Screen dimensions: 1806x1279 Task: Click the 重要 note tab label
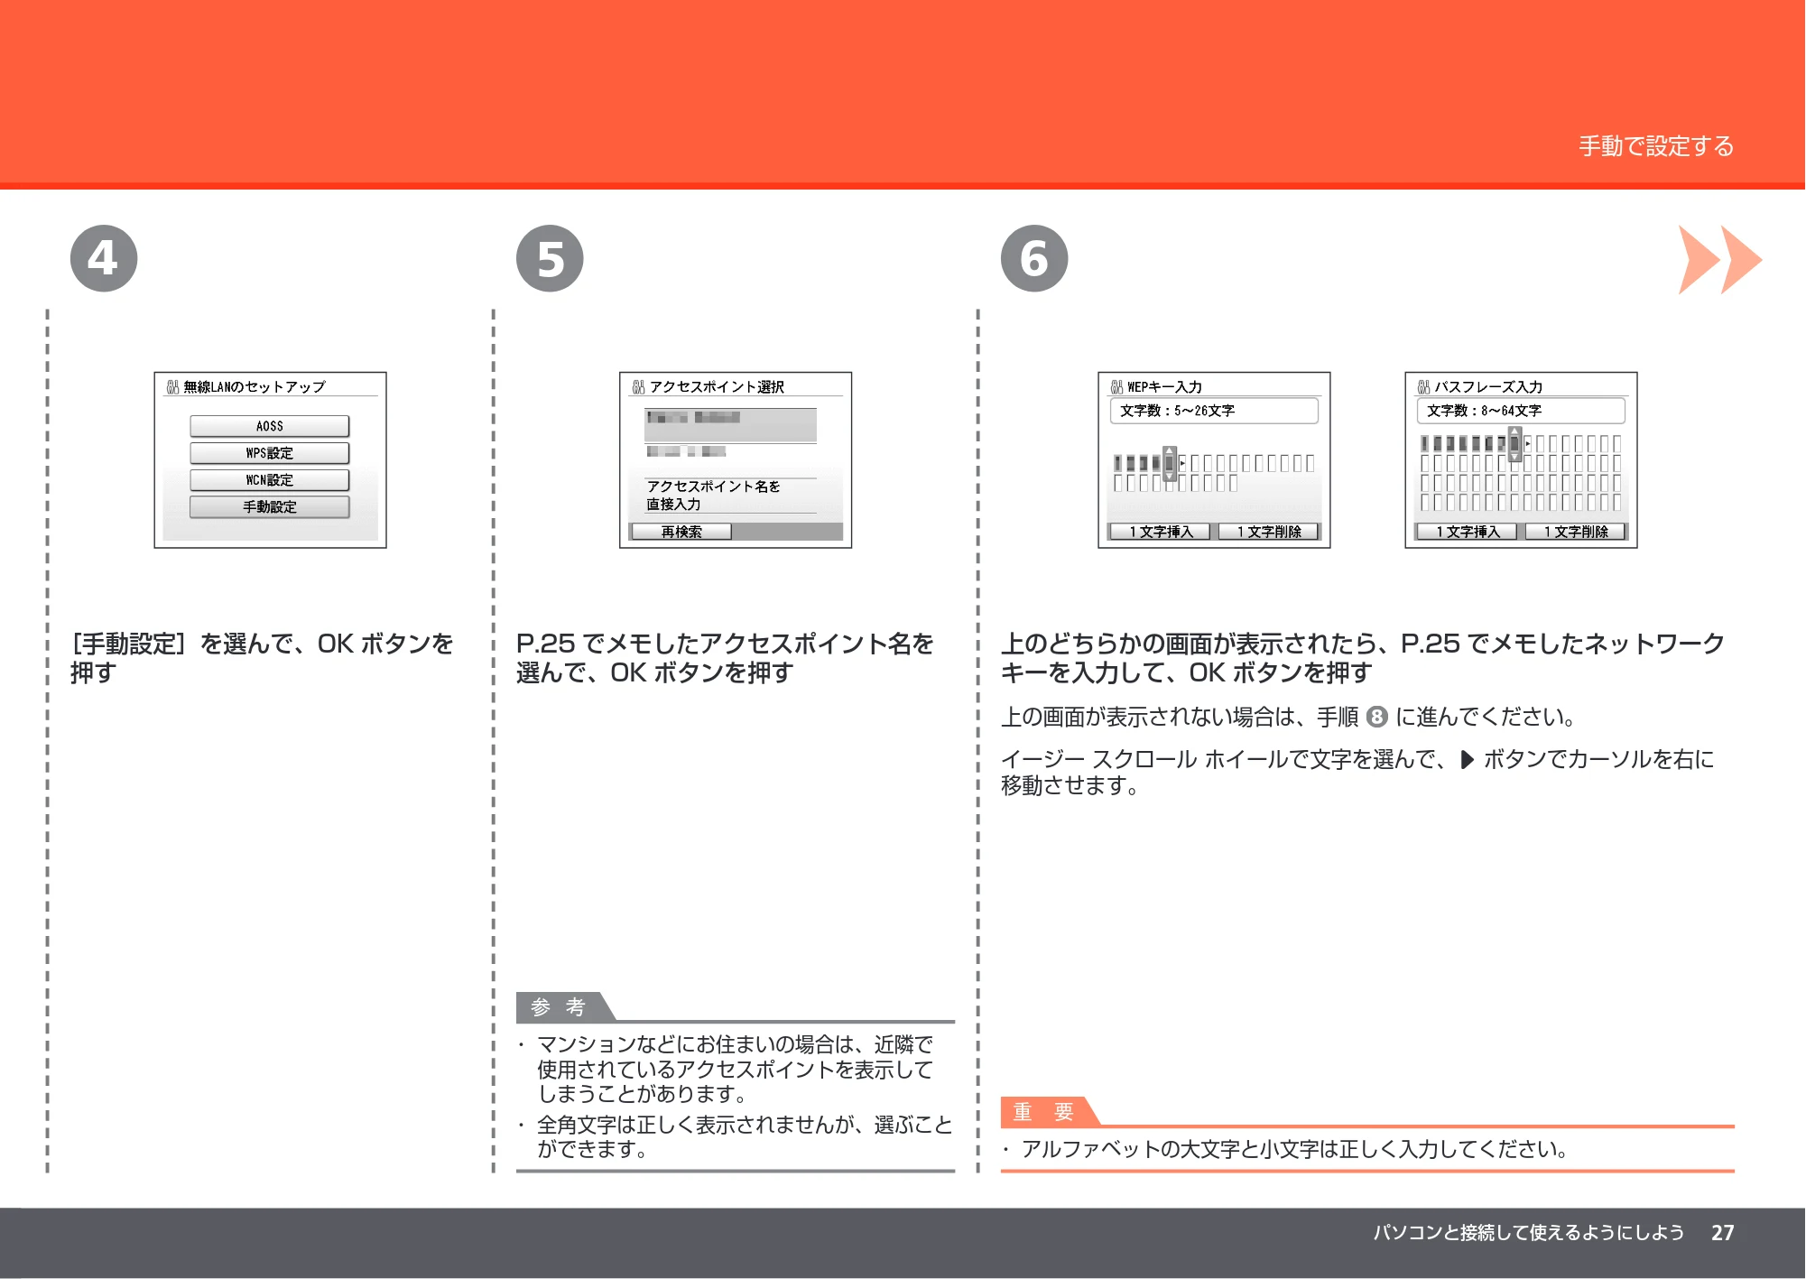(x=1043, y=1112)
